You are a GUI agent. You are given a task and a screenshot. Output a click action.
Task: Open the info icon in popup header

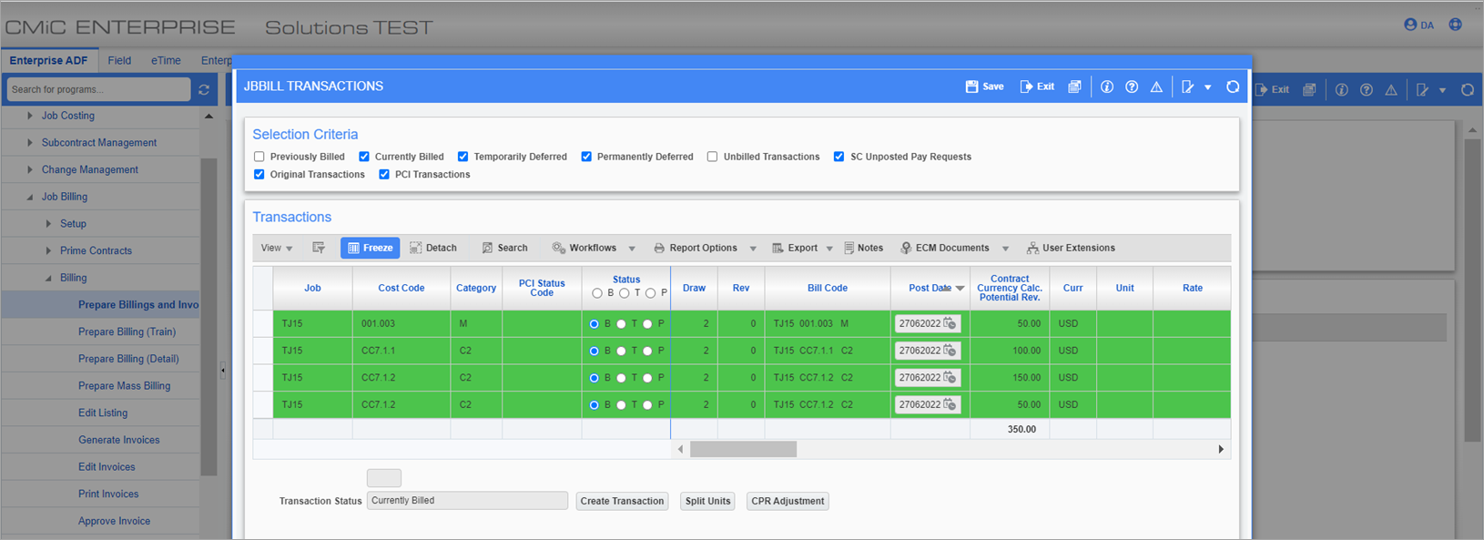[1107, 87]
